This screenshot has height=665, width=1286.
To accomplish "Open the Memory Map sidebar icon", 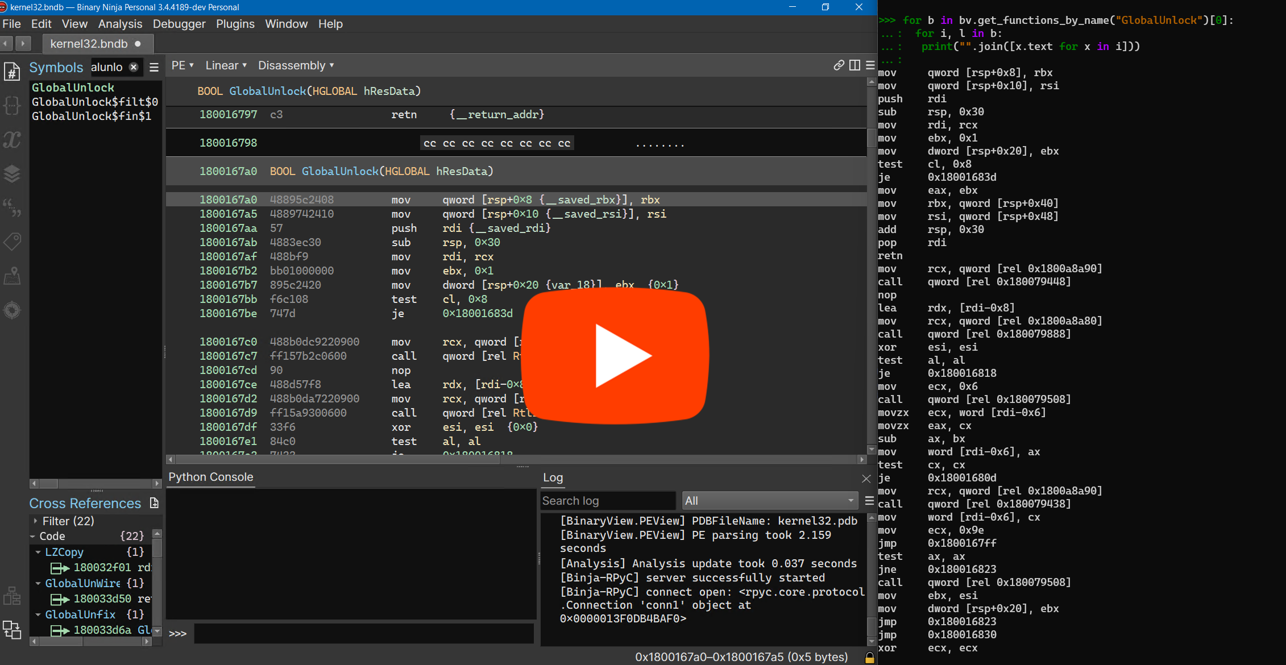I will tap(12, 276).
